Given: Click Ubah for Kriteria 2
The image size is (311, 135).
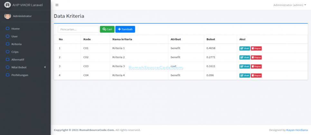Looking at the screenshot, I should [245, 58].
